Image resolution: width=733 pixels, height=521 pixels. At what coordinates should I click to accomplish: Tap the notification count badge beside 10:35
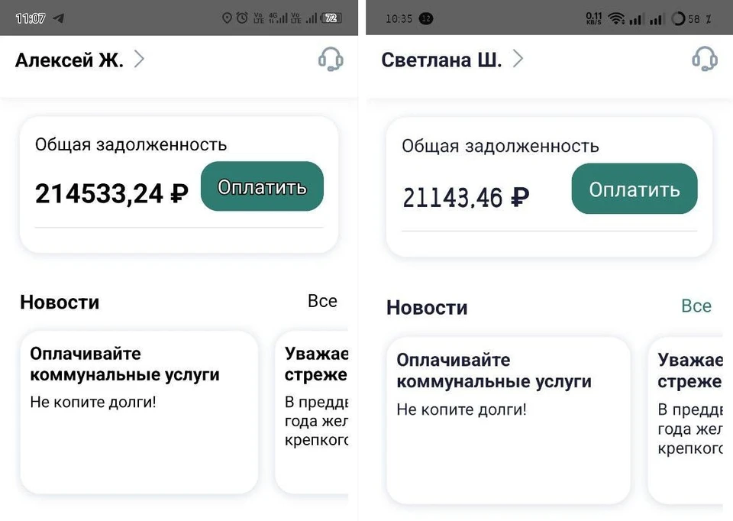click(426, 18)
